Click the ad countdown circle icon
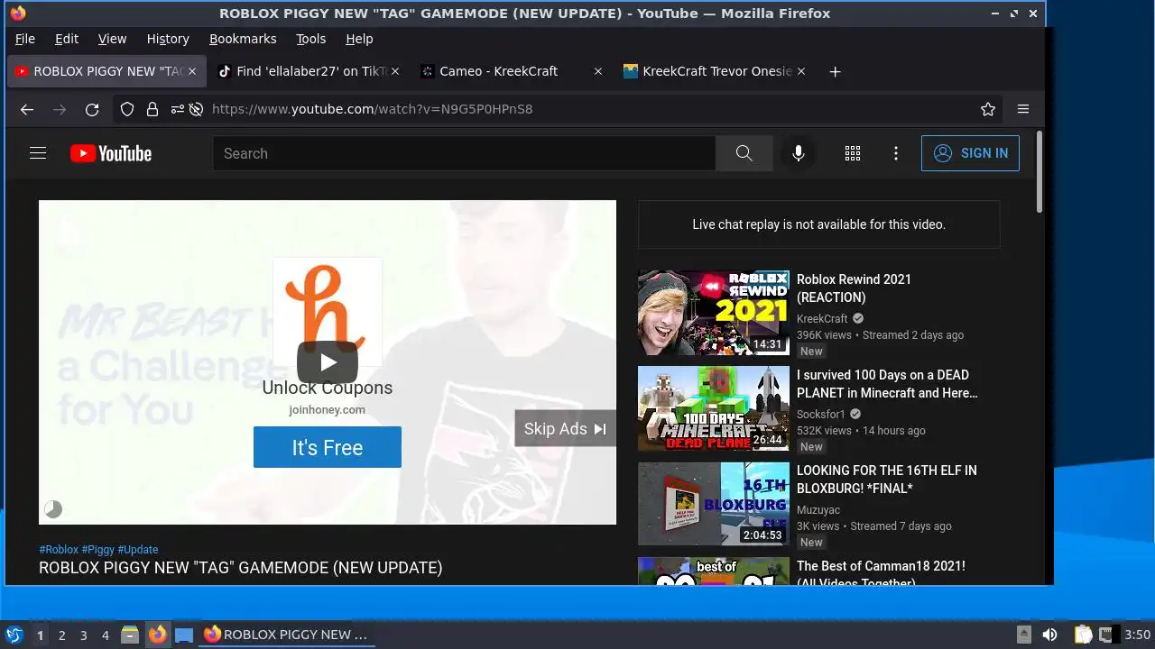 click(x=53, y=509)
